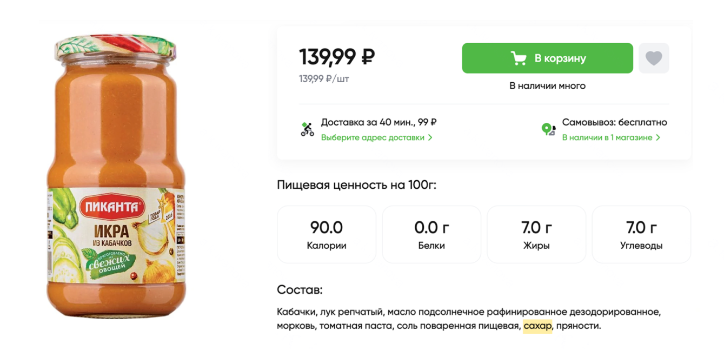Click the 7.0 г Углеводы nutrition card
Screen dimensions: 724x350
[641, 234]
